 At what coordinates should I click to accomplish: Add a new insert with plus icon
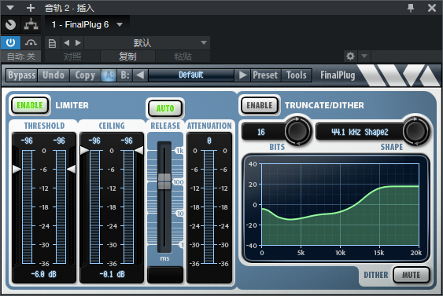31,8
